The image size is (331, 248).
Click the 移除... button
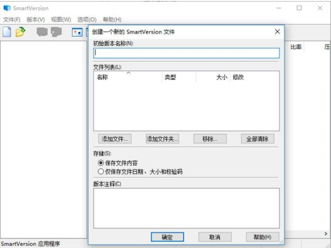click(x=210, y=139)
